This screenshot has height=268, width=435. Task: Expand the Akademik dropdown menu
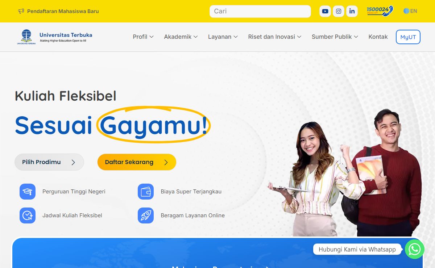181,37
